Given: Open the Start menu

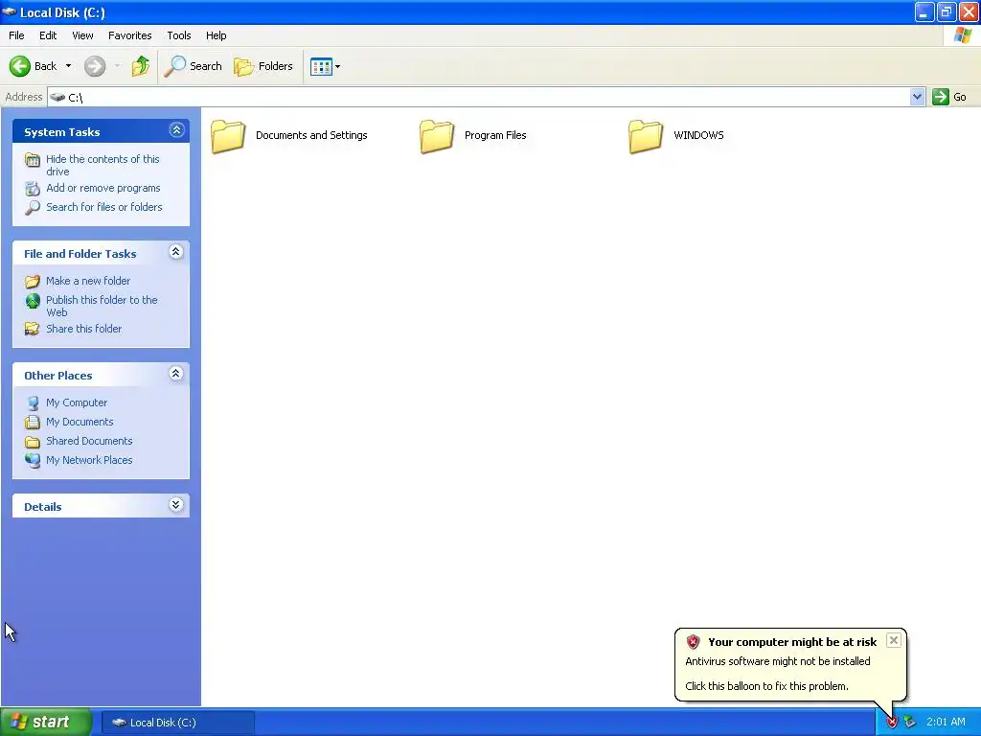Looking at the screenshot, I should tap(46, 723).
